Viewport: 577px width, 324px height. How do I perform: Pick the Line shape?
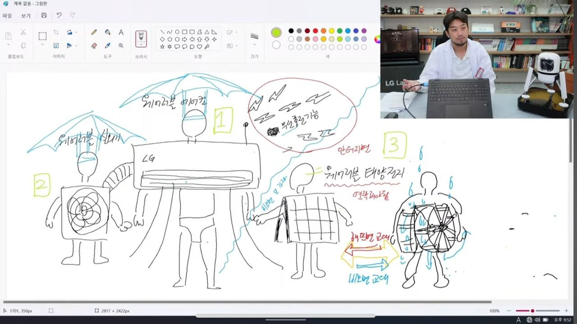pos(162,32)
